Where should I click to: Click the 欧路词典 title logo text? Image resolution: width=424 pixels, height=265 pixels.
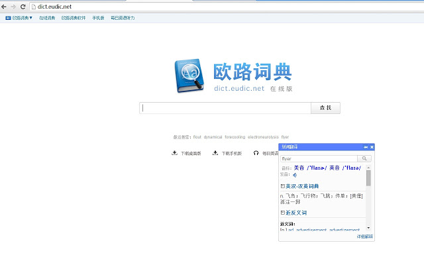[x=252, y=72]
